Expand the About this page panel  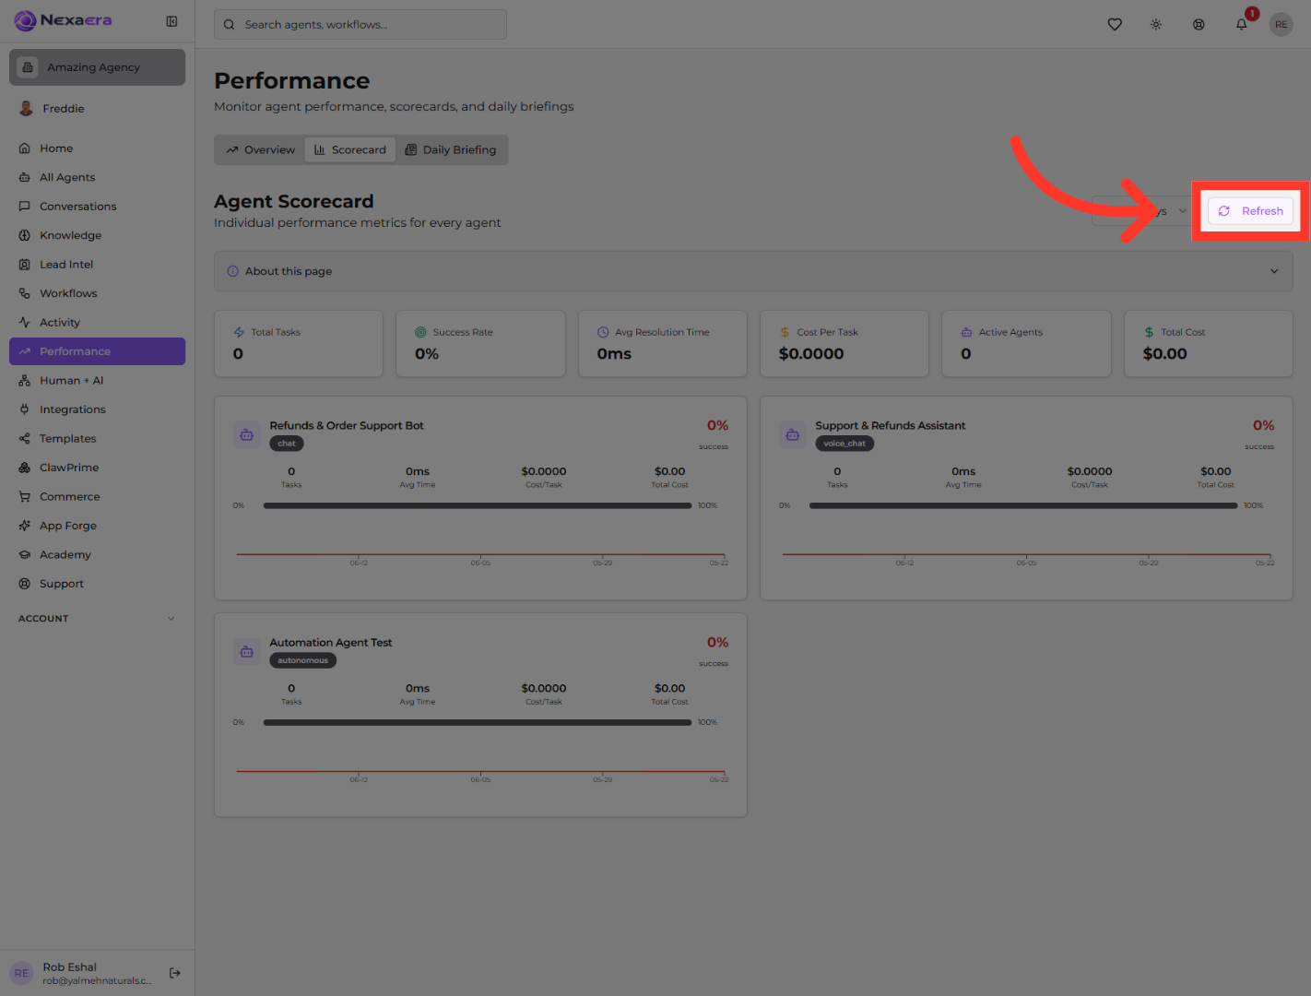[x=753, y=271]
